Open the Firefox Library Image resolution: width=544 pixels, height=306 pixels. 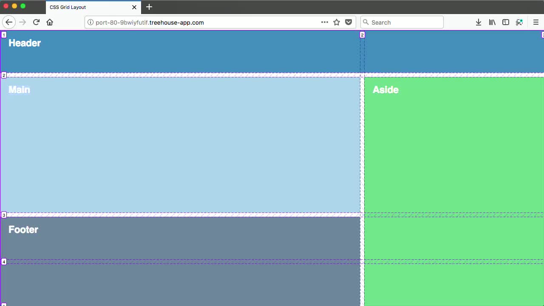point(492,22)
